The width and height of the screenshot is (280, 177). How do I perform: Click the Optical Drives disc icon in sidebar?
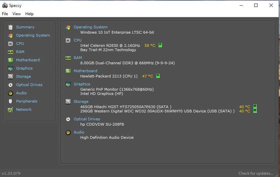click(x=11, y=85)
